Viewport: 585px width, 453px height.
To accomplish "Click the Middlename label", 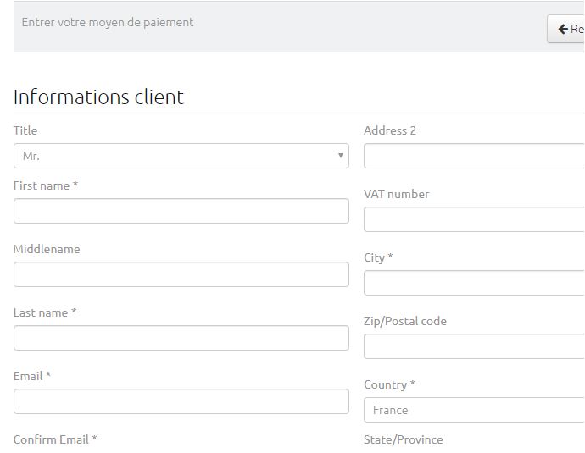I will [x=47, y=249].
